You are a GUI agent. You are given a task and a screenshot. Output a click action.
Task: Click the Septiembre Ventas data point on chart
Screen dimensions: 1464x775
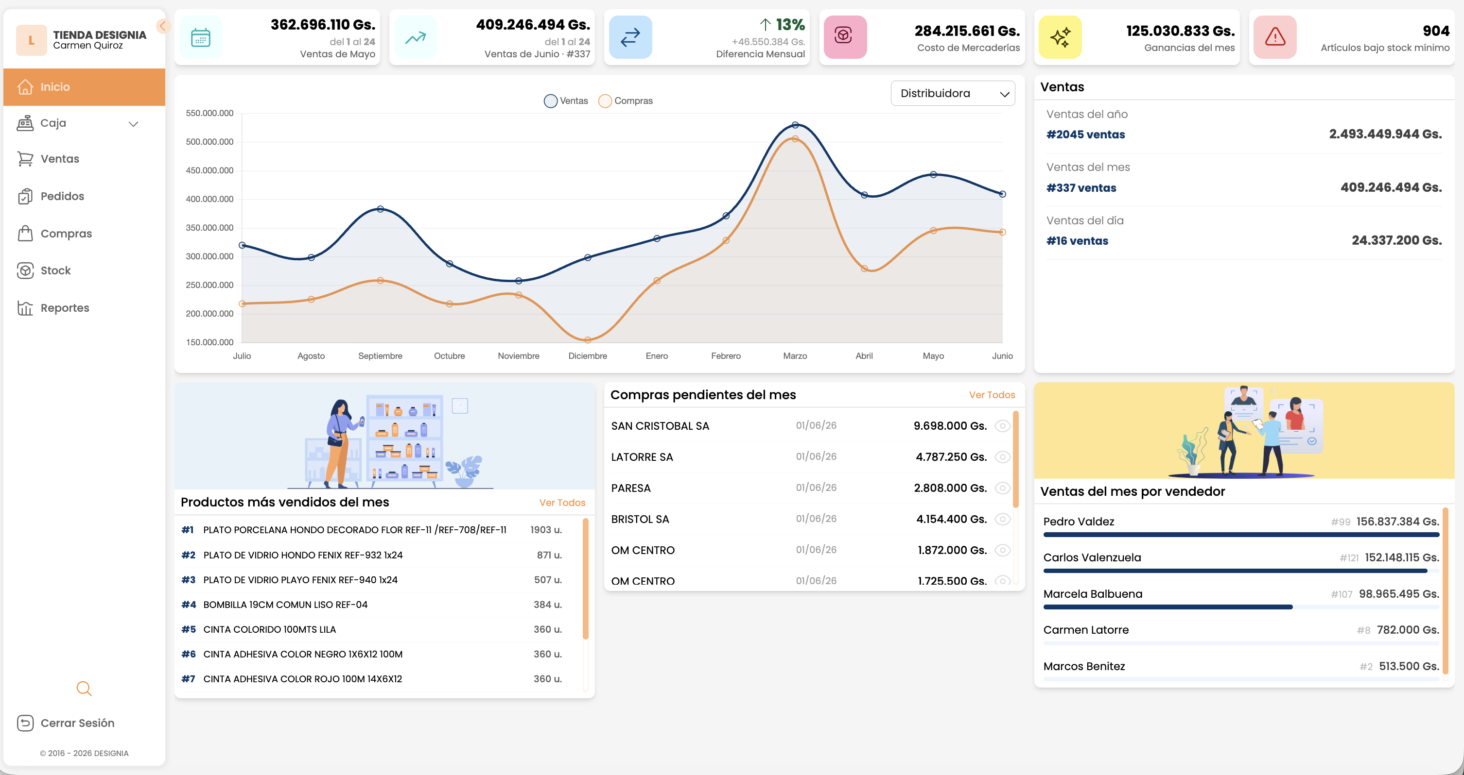pos(380,209)
